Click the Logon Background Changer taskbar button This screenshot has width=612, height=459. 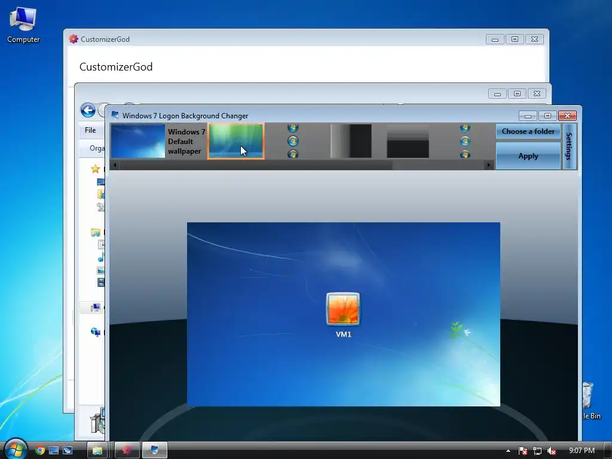155,451
